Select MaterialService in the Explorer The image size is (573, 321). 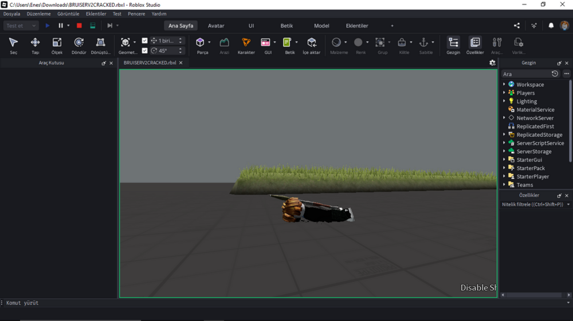click(535, 109)
